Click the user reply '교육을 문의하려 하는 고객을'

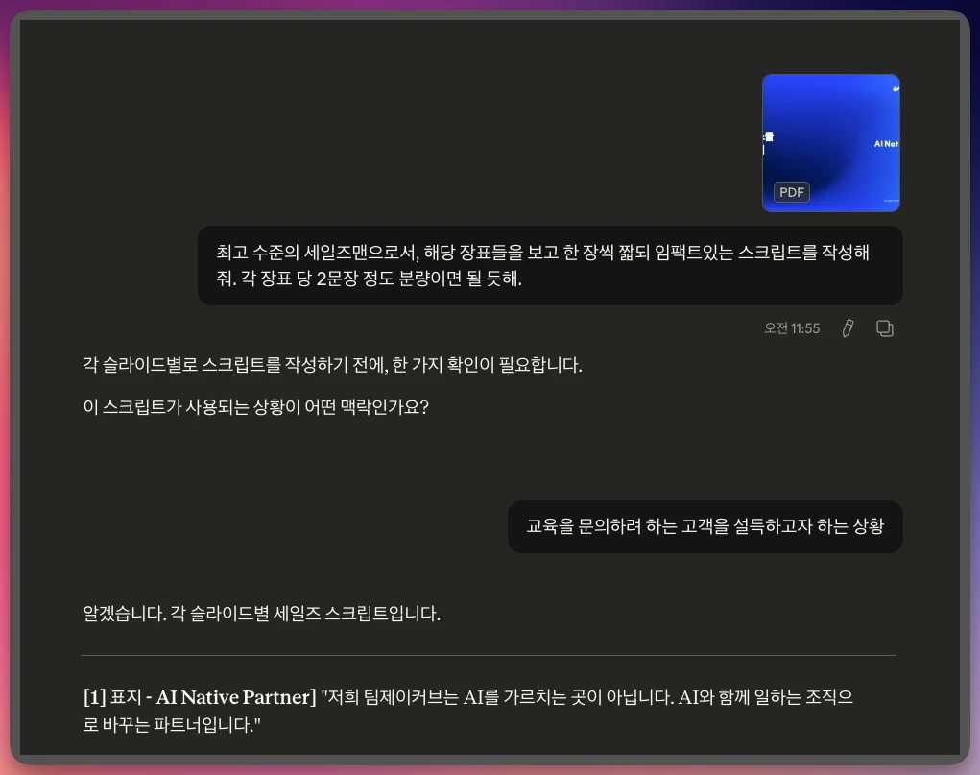(705, 526)
